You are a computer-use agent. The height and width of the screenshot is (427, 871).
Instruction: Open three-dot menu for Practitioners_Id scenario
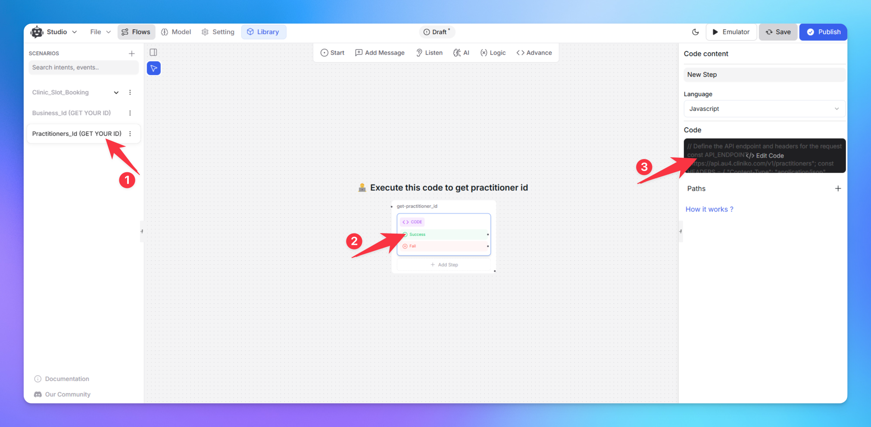tap(130, 134)
